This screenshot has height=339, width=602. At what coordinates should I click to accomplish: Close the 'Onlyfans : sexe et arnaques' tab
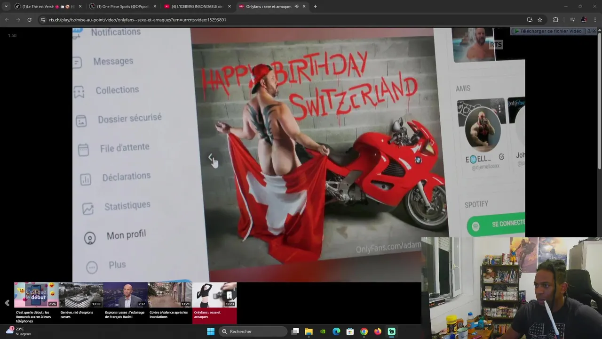coord(304,7)
